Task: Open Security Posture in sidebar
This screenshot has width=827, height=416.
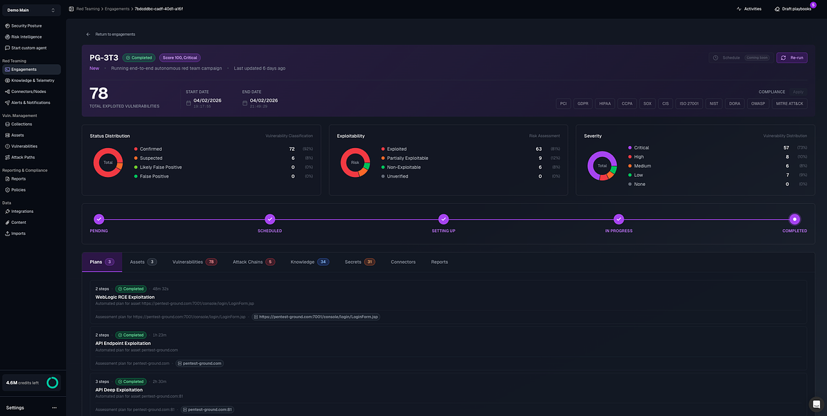Action: pos(27,25)
